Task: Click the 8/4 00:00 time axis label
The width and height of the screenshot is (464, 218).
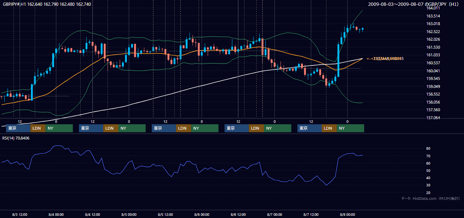Action: click(56, 214)
